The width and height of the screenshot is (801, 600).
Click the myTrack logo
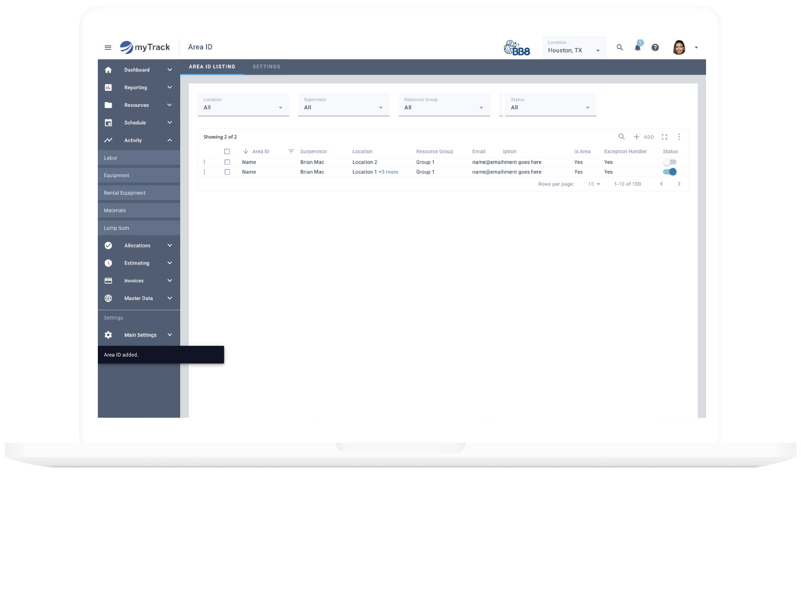pos(145,47)
